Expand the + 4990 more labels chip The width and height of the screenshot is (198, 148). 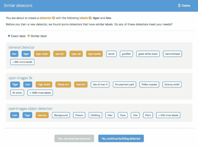[x=40, y=93]
